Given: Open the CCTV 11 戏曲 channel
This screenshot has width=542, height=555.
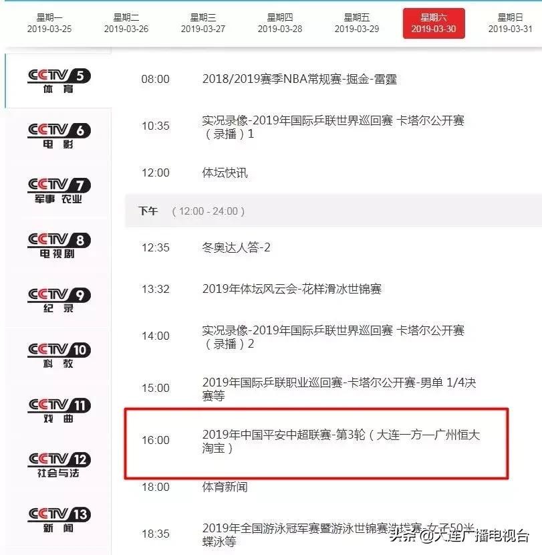Looking at the screenshot, I should click(59, 411).
